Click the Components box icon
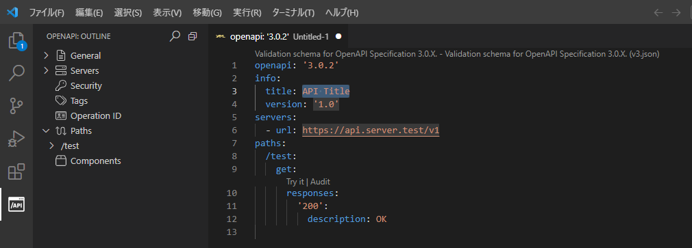The width and height of the screenshot is (692, 248). click(60, 161)
